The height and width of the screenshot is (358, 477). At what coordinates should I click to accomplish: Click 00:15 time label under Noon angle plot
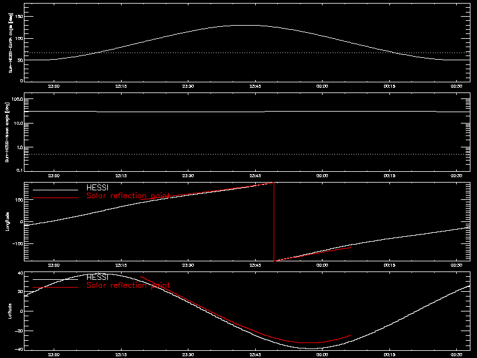point(389,176)
